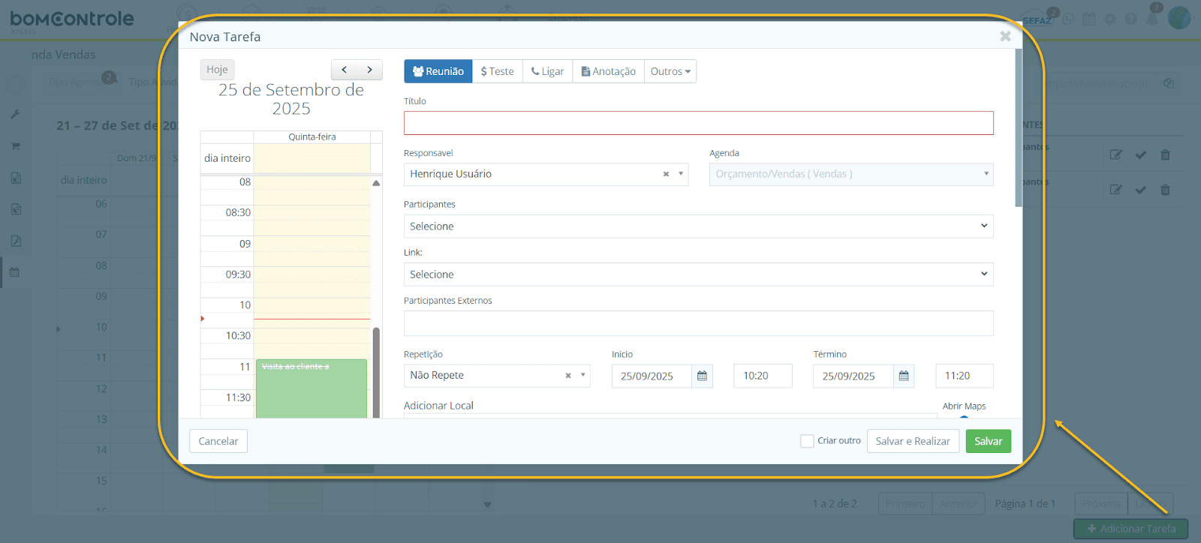Screen dimensions: 1201x543
Task: Click the 11:20 end time field
Action: (x=965, y=376)
